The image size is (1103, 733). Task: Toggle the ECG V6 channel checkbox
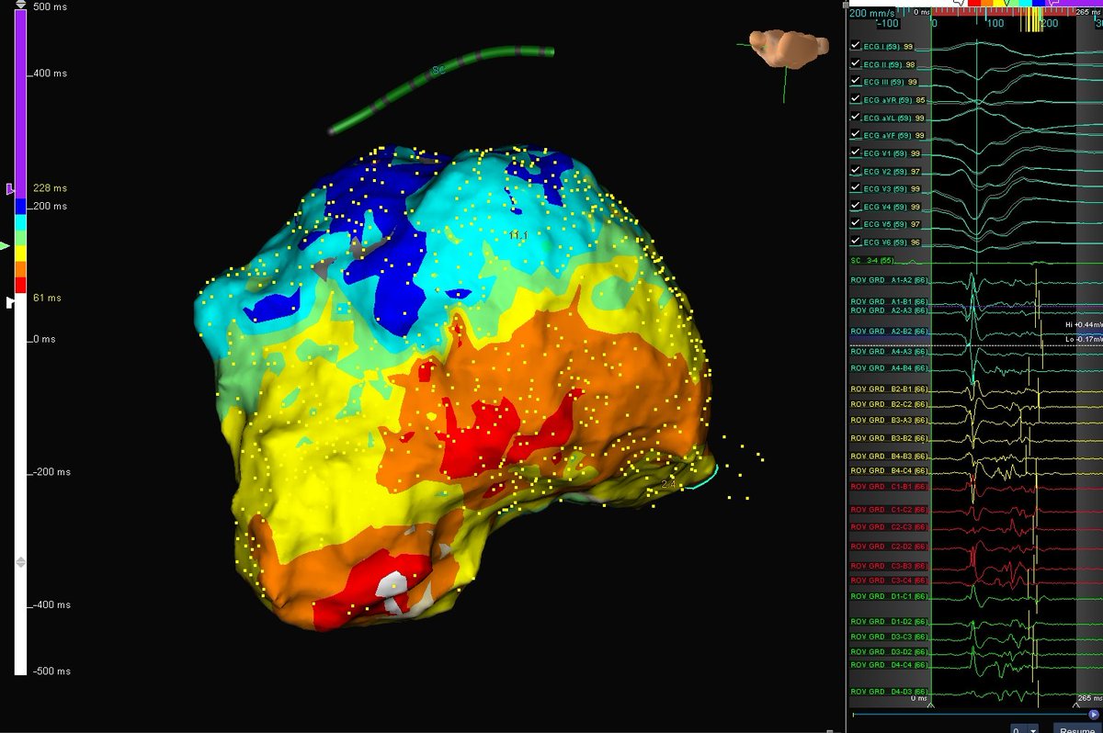pos(855,242)
